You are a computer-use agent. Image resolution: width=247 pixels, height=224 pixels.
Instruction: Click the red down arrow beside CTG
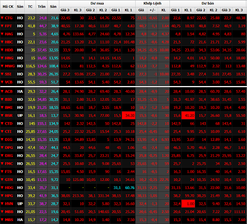click(2, 18)
